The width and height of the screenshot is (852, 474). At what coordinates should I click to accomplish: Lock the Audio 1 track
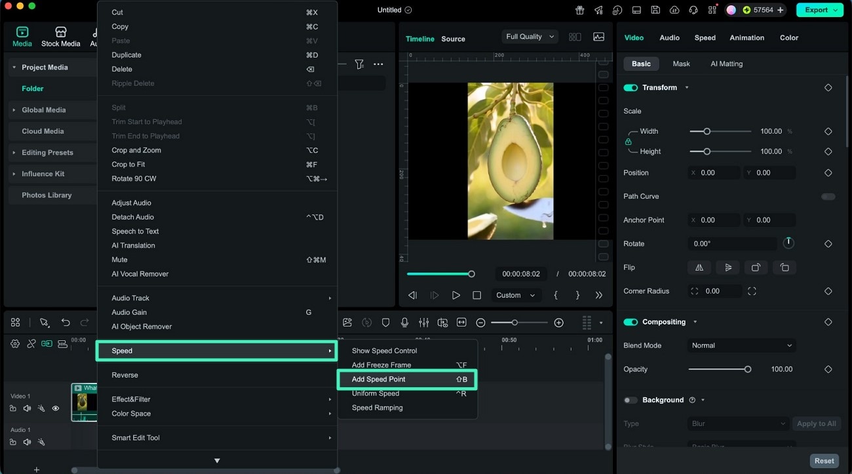click(13, 443)
